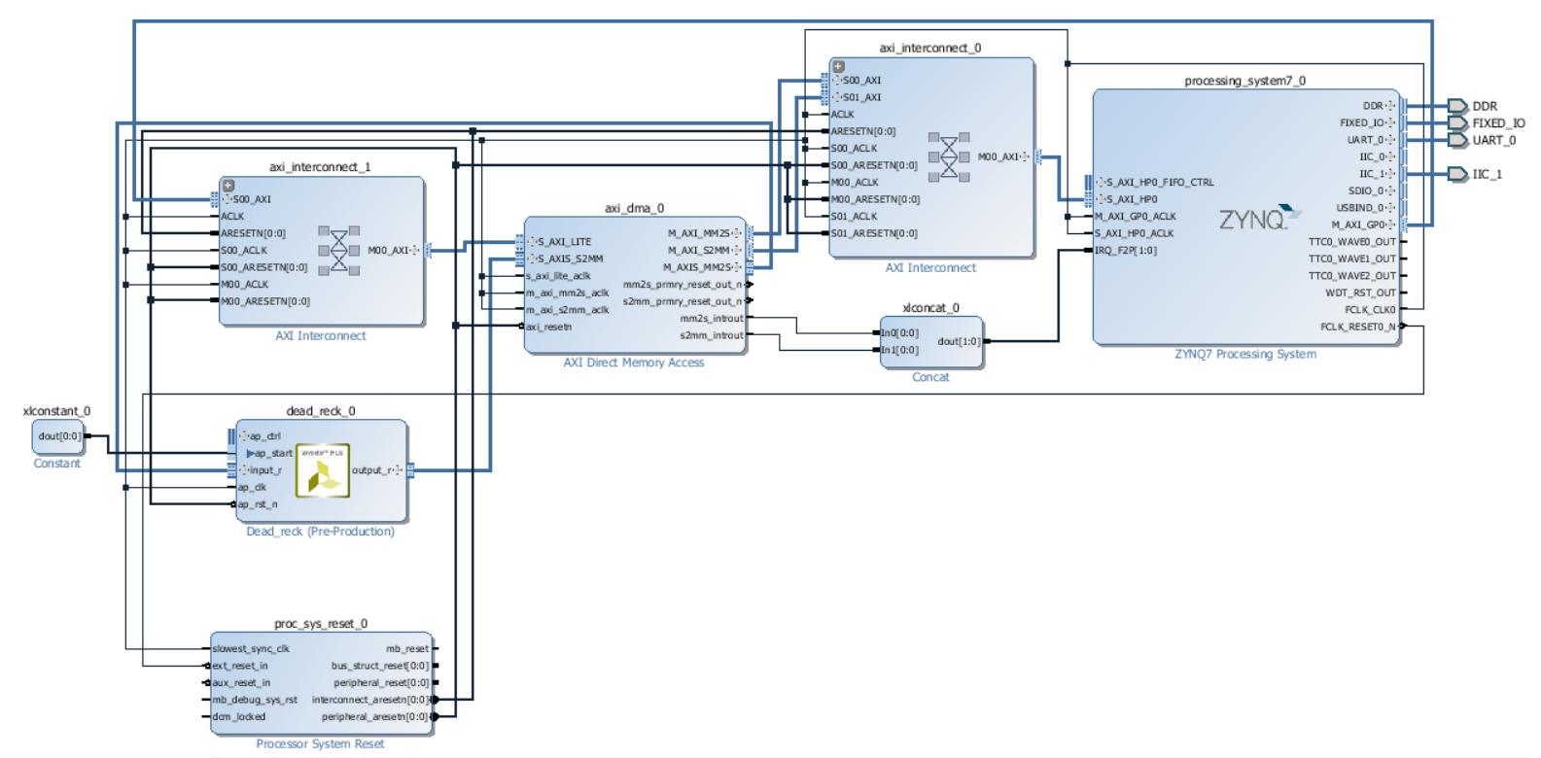Select the ap_start pin arrow on dead_reck_0

click(250, 454)
